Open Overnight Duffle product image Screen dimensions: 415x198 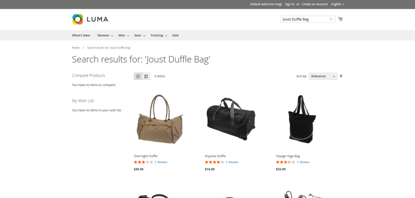[159, 119]
